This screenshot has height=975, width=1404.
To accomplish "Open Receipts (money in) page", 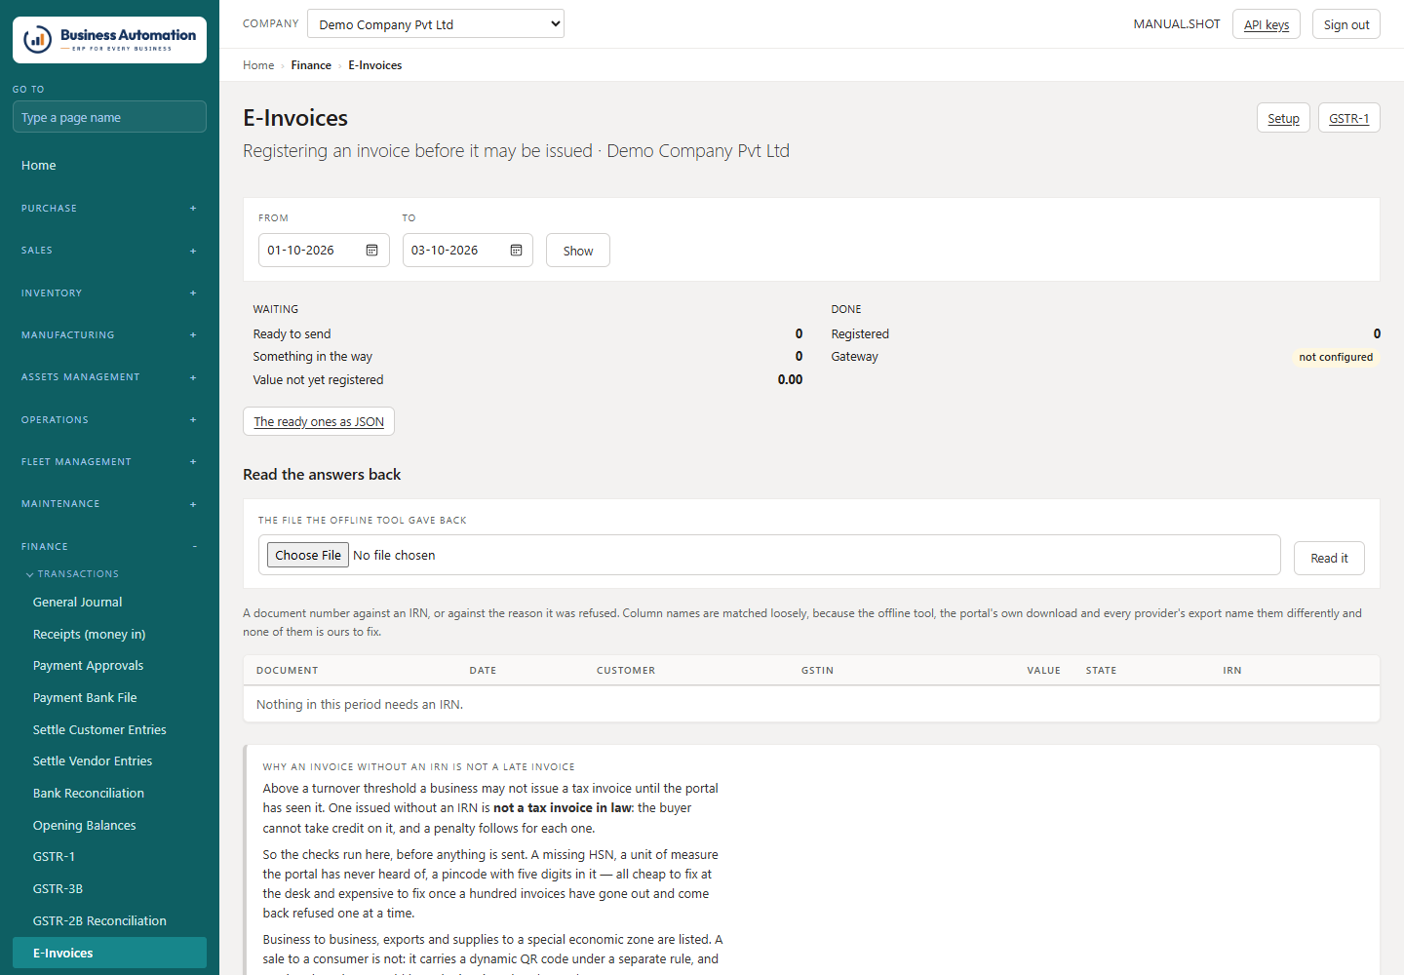I will [109, 635].
